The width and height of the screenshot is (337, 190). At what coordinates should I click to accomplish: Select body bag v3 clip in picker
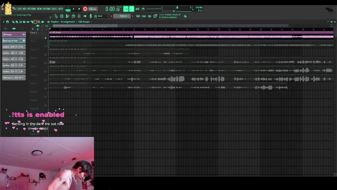[x=14, y=78]
